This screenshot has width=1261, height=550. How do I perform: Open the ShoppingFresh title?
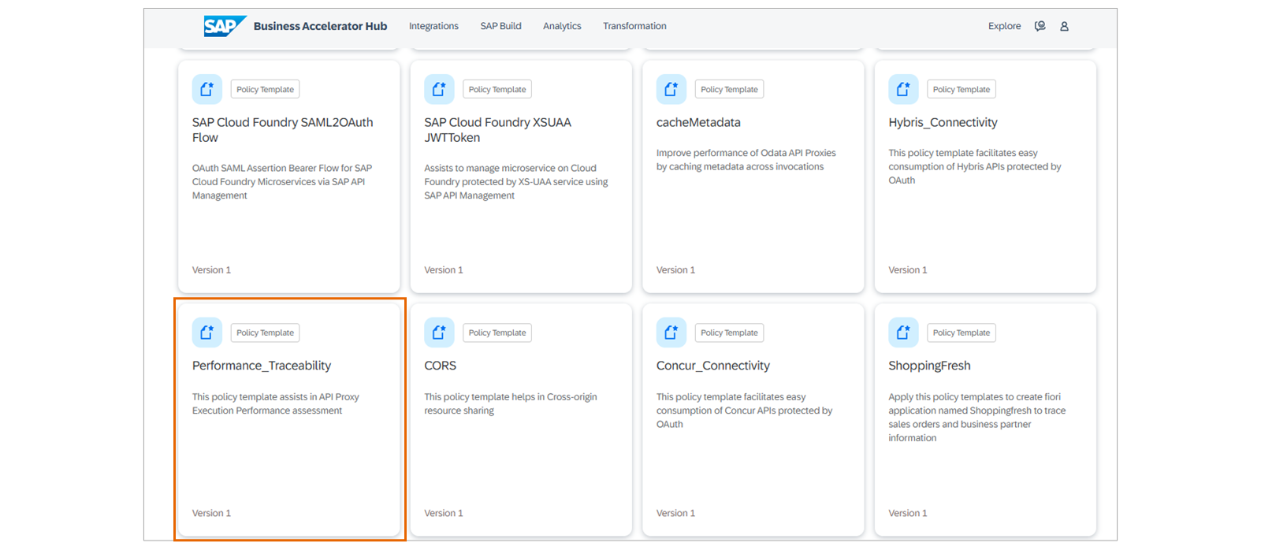click(x=929, y=366)
